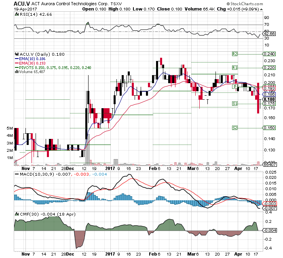Click the 0.150 S2 price tag

click(269, 128)
